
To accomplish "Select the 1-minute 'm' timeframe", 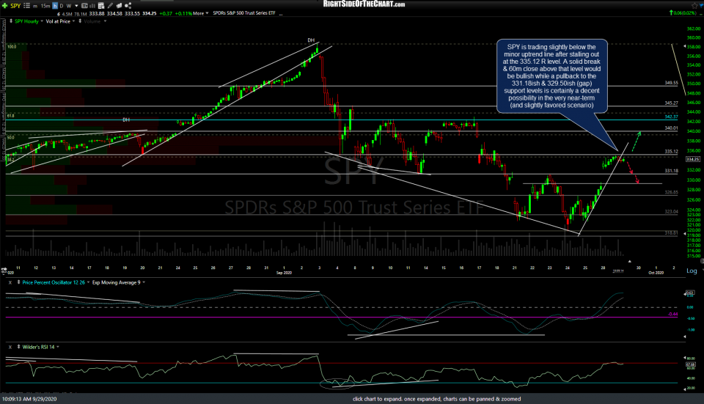I will tap(35, 7).
